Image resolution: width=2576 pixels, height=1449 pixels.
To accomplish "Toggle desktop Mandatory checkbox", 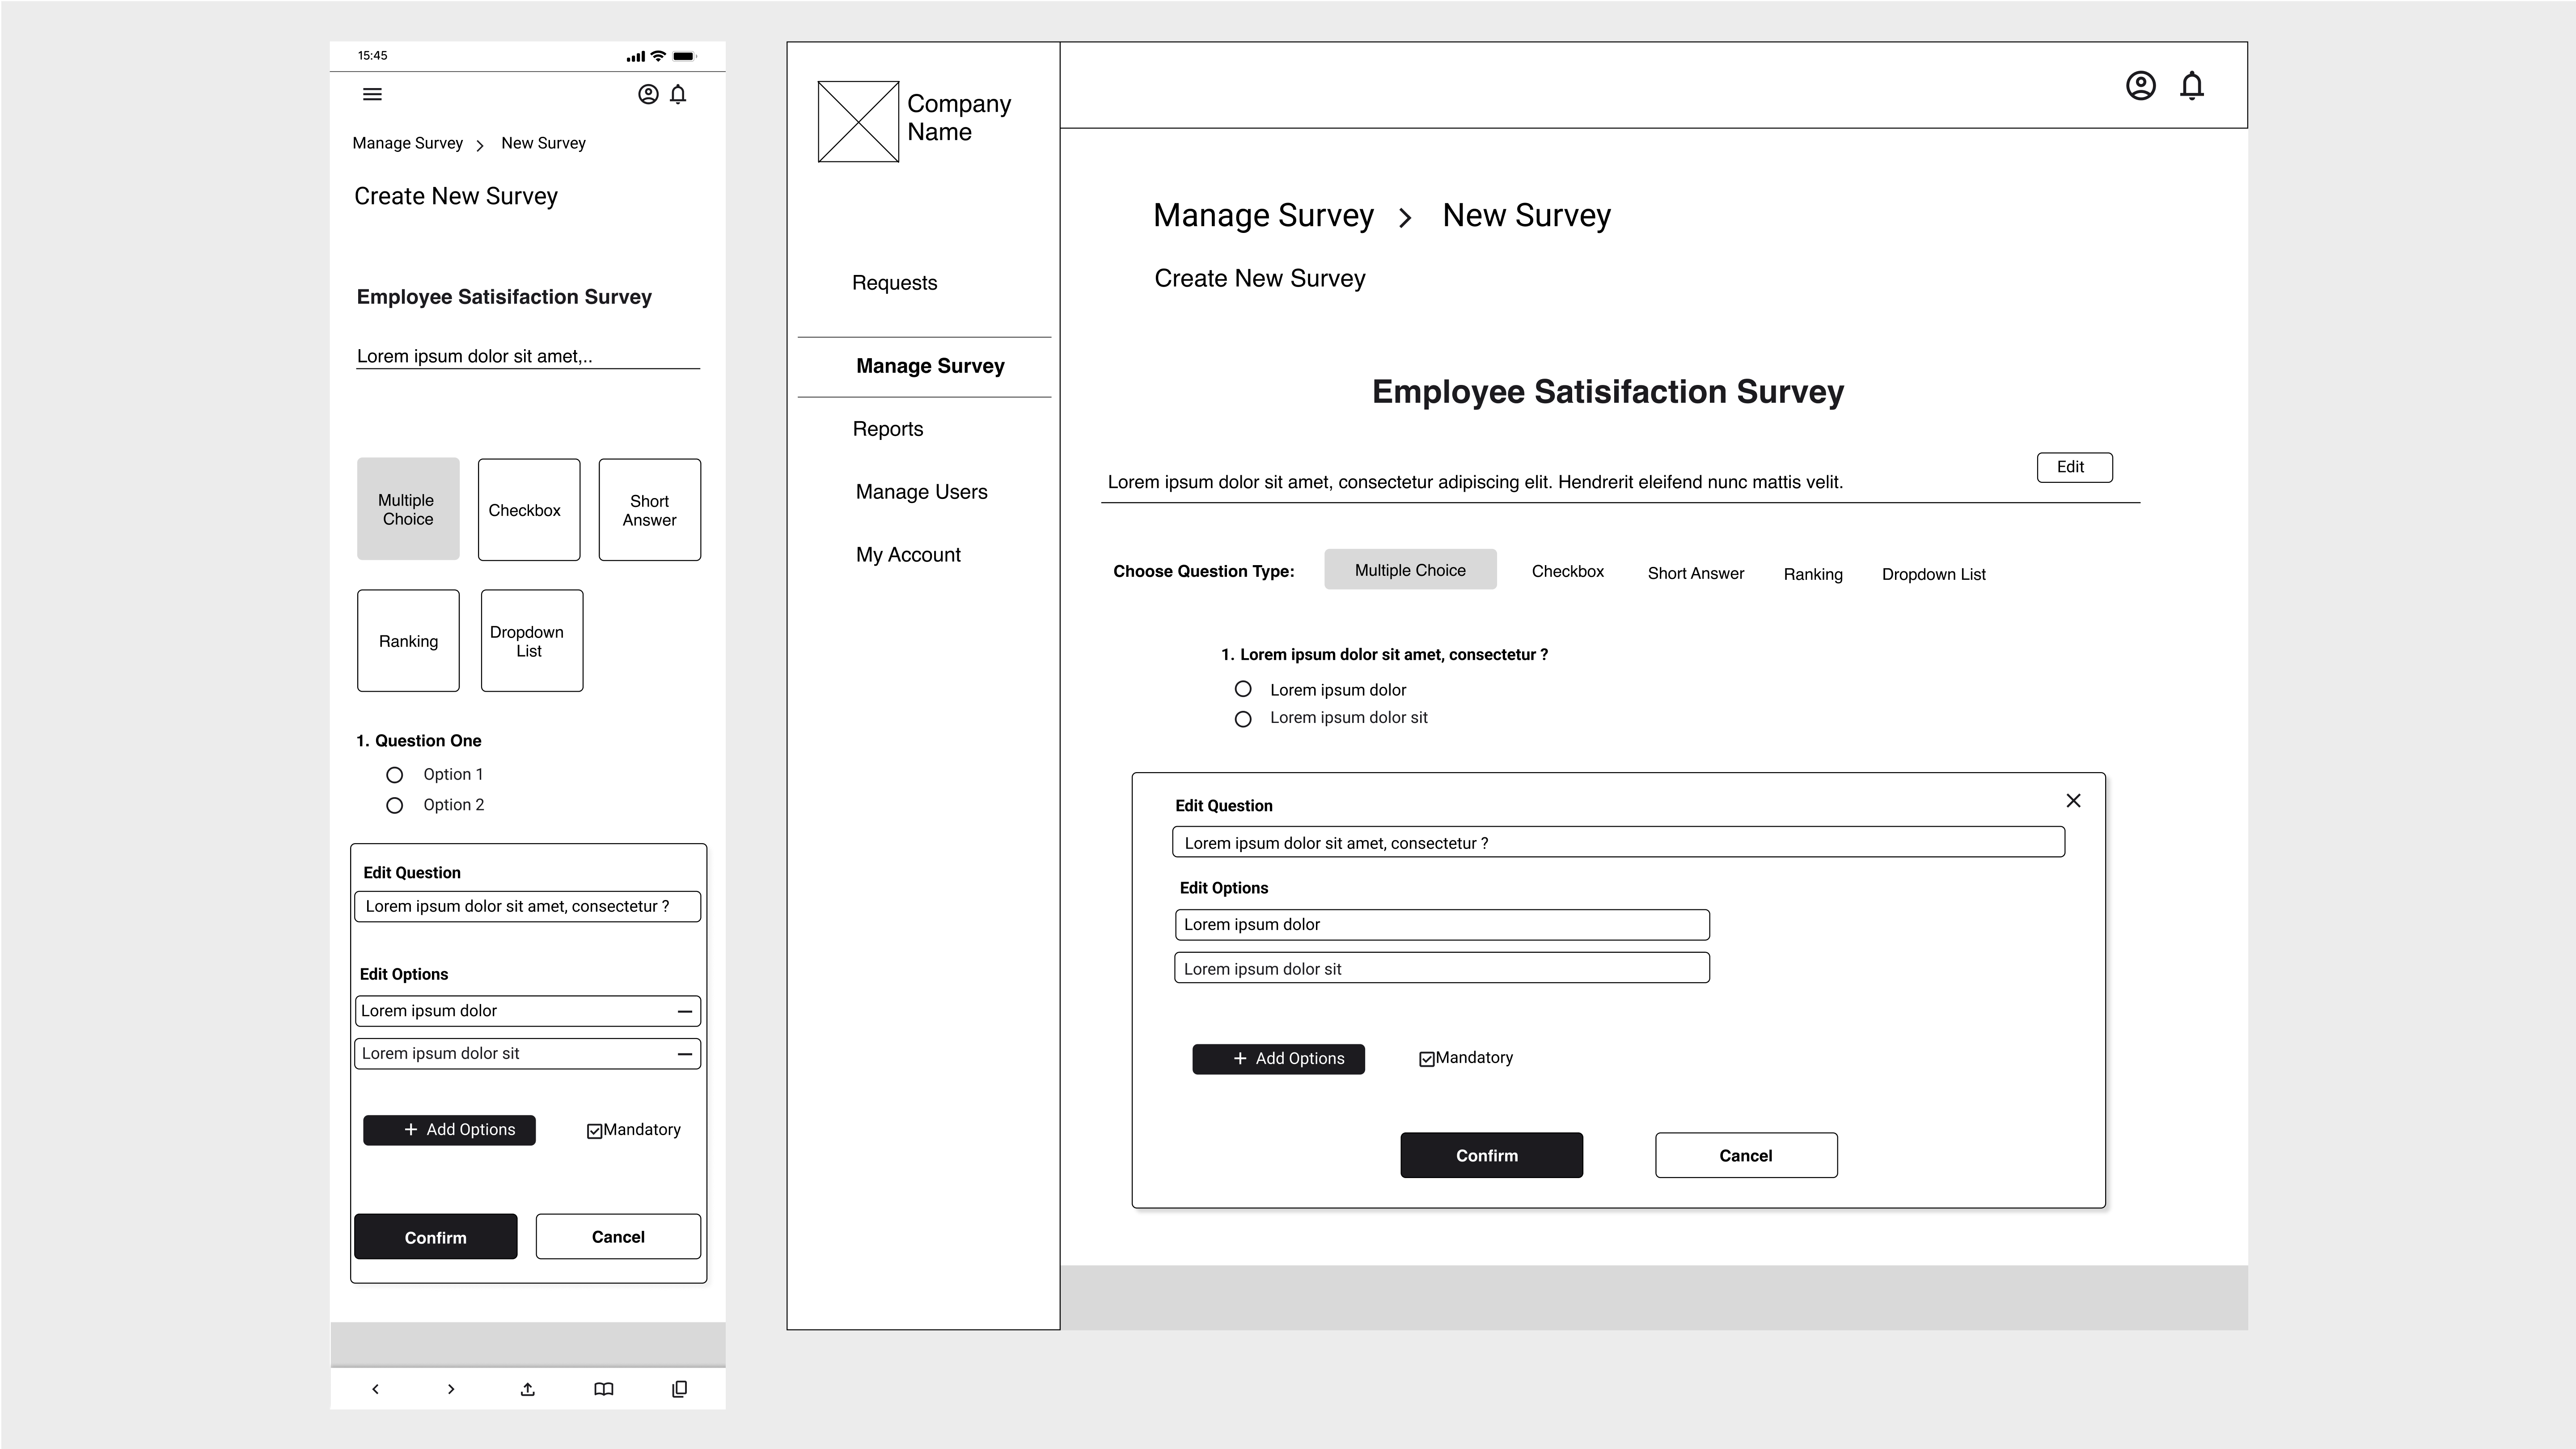I will coord(1427,1059).
